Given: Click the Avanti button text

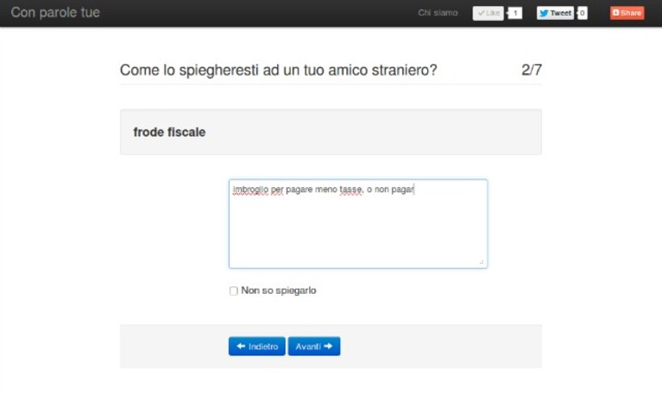Looking at the screenshot, I should (308, 347).
